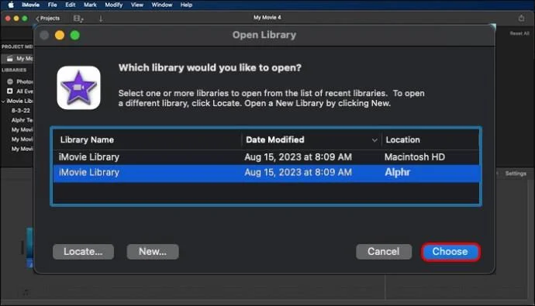The width and height of the screenshot is (535, 306).
Task: Close the main iMovie window
Action: pos(8,19)
